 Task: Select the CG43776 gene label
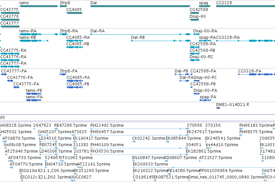click(9, 16)
